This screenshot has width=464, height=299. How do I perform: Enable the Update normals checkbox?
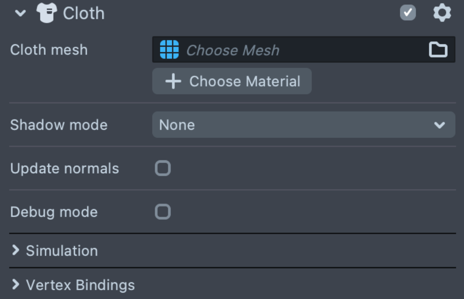(163, 168)
